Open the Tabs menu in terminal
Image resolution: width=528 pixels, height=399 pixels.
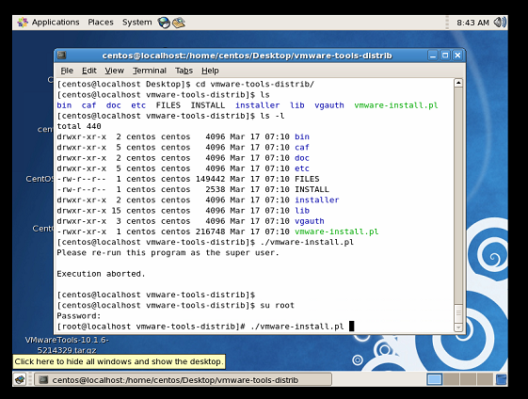(184, 71)
